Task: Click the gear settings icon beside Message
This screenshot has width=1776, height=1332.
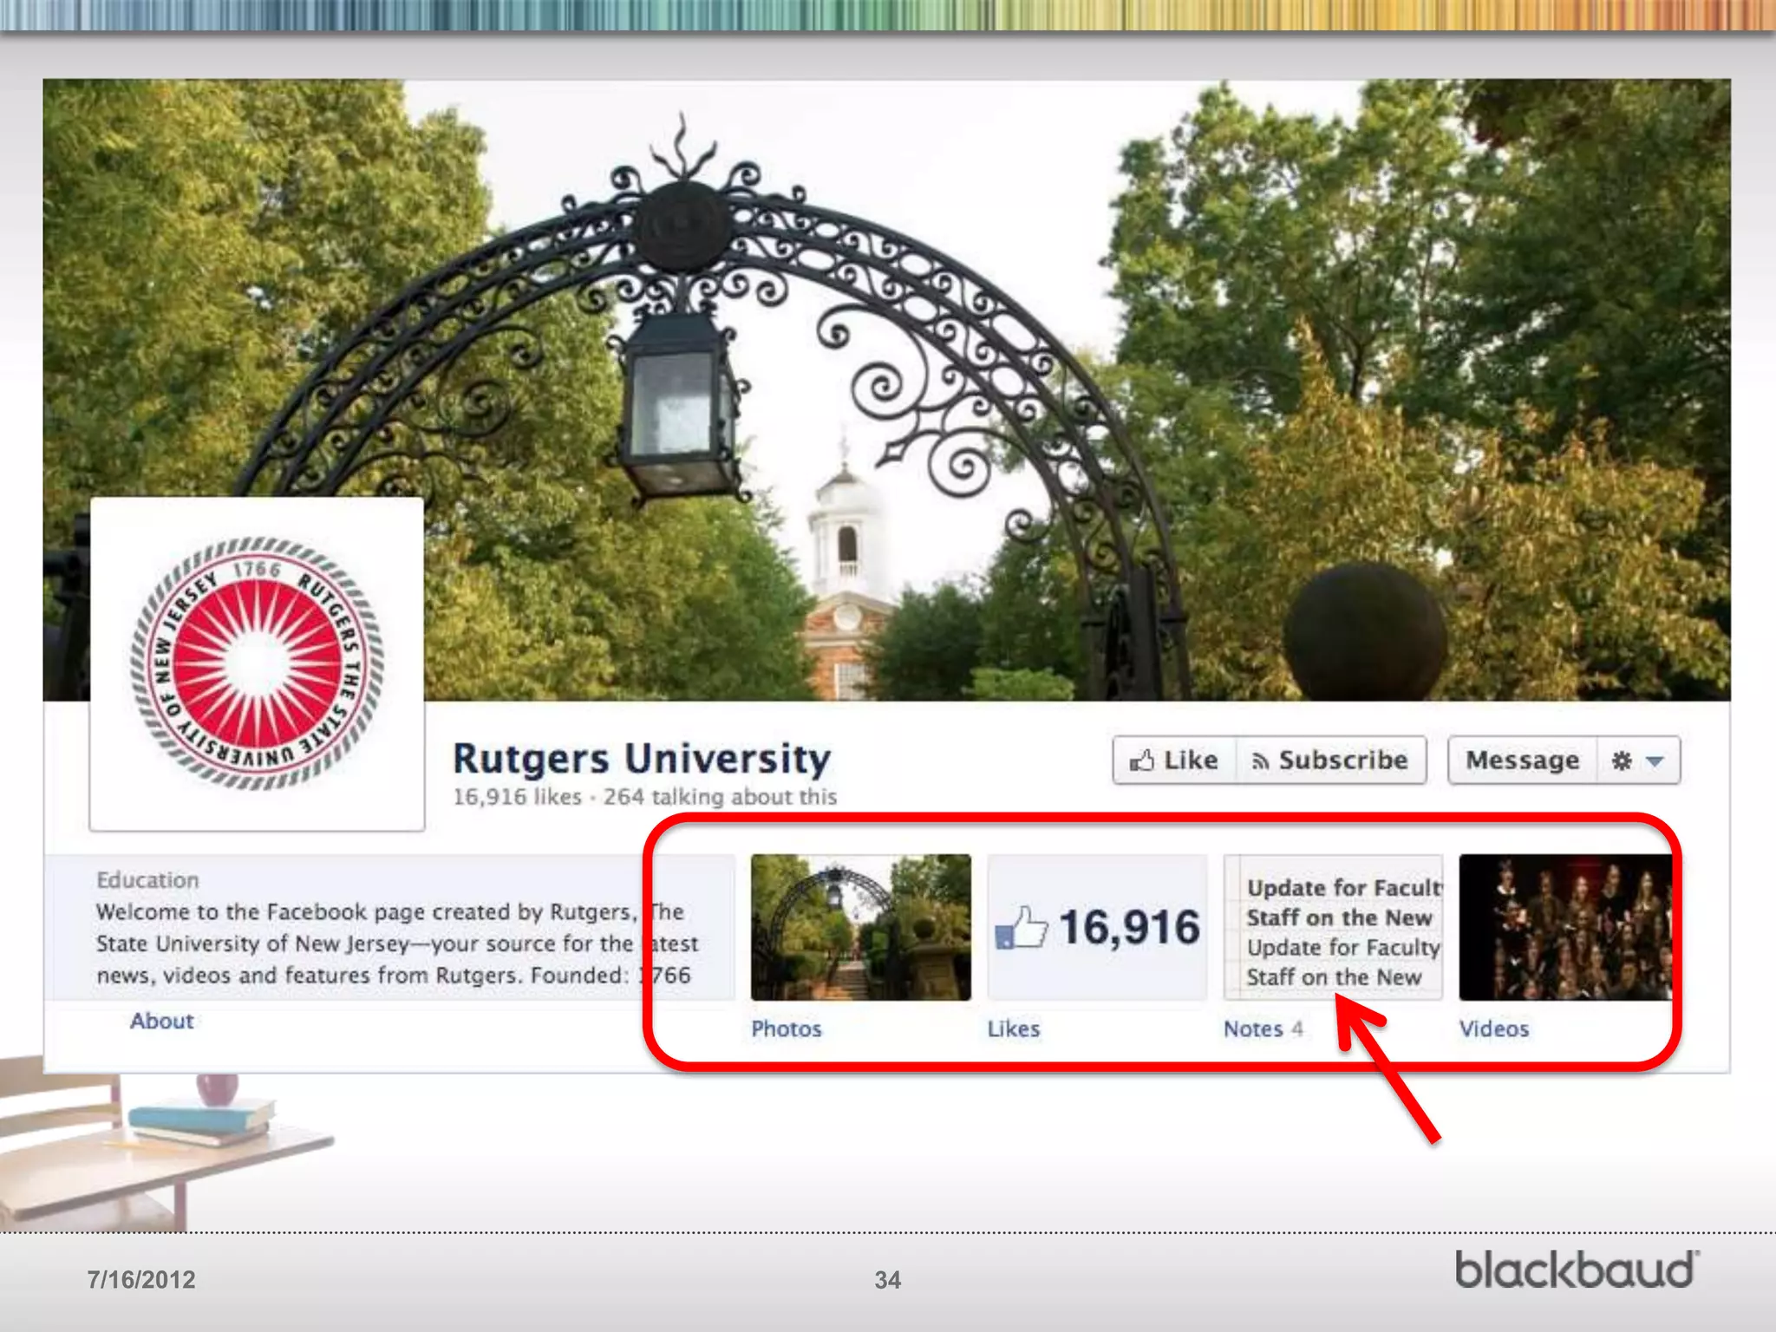Action: coord(1621,761)
